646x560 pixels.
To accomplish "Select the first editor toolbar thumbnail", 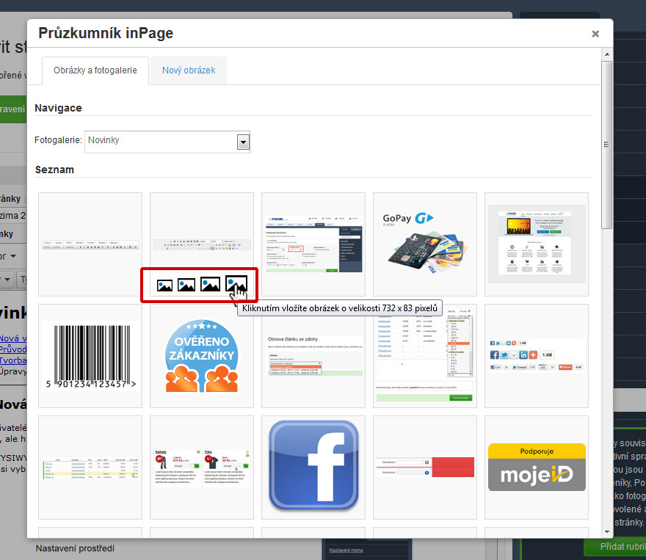I will (x=90, y=244).
